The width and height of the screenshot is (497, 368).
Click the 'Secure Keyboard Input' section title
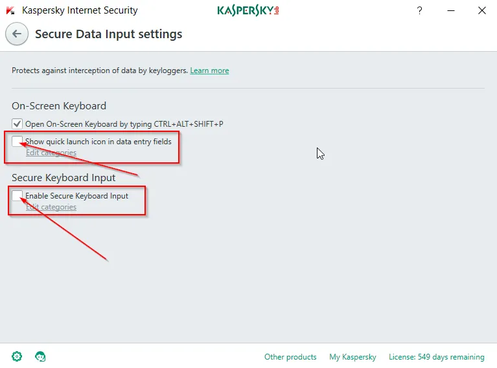64,177
